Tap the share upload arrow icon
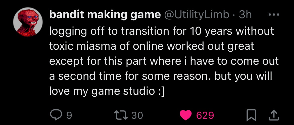Image resolution: width=294 pixels, height=125 pixels. (x=272, y=115)
